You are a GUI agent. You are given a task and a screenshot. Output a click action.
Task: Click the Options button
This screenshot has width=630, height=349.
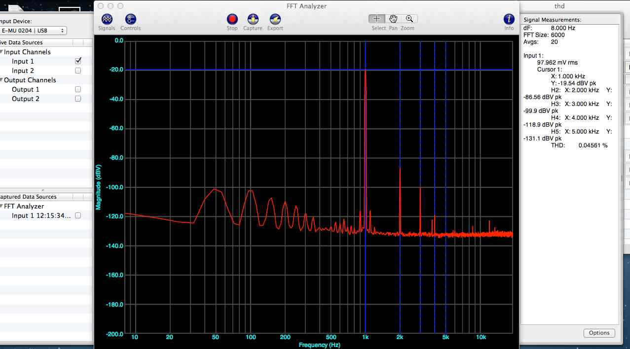[599, 333]
